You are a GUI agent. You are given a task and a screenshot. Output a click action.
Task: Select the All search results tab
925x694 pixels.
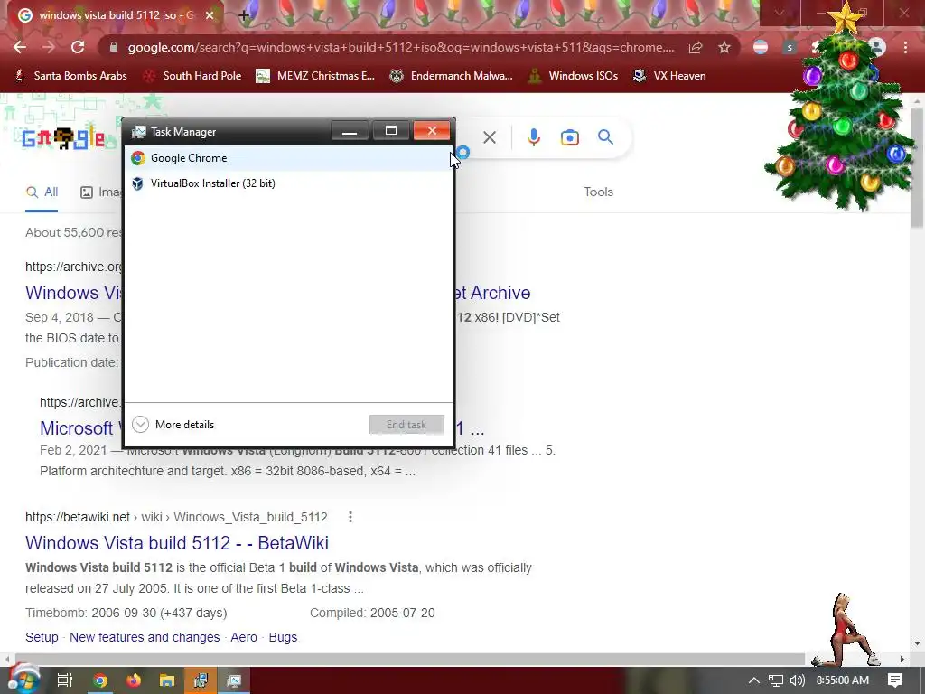coord(42,192)
